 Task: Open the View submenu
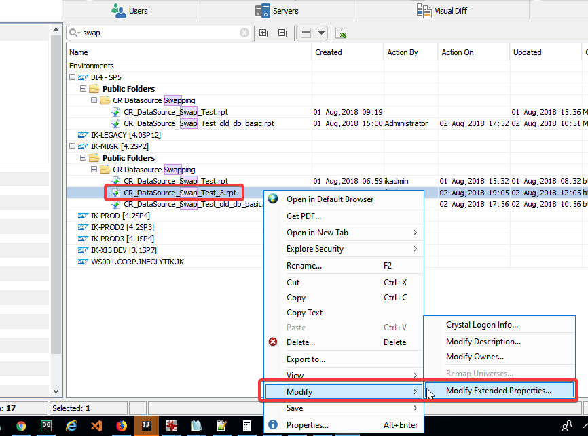tap(344, 376)
